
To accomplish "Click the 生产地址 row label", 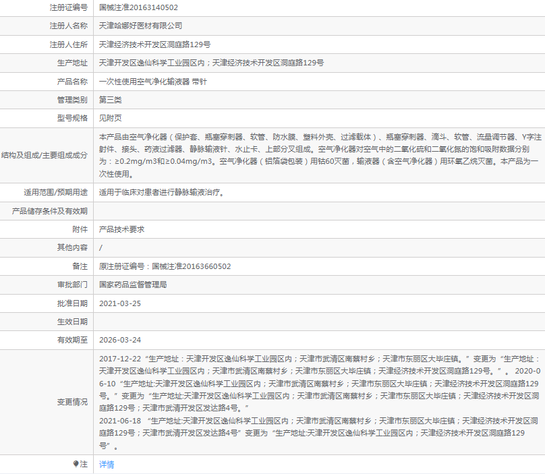I will point(72,63).
